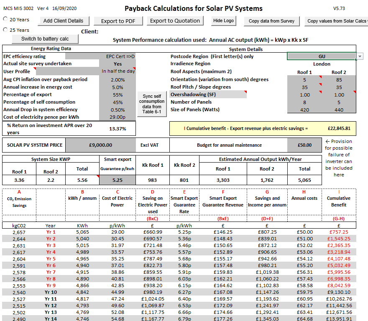Viewport: 368px width, 321px height.
Task: Open the Postcode Region dropdown arrow
Action: pyautogui.click(x=360, y=56)
